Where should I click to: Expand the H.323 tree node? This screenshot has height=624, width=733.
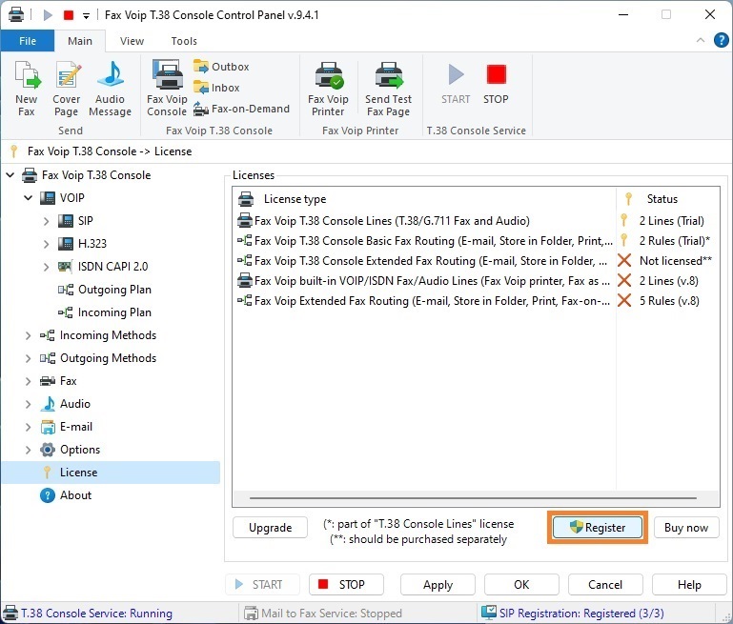pos(47,244)
